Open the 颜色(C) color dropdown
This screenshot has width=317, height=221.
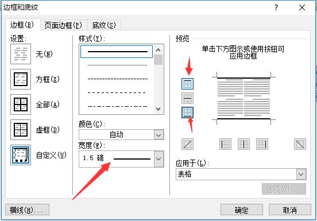click(121, 134)
